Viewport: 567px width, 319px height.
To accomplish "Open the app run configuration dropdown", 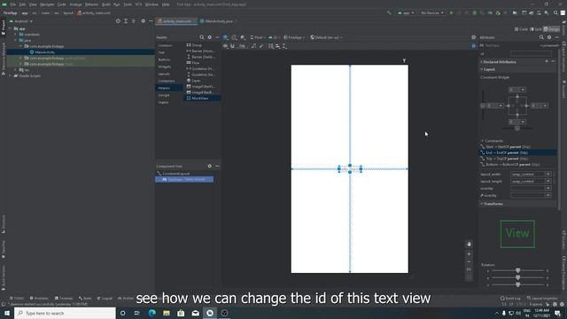I will tap(406, 12).
